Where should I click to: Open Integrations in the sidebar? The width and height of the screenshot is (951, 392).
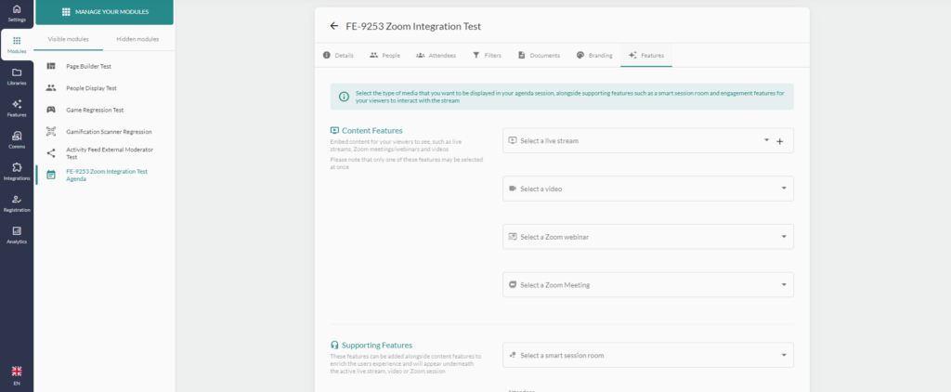point(17,171)
